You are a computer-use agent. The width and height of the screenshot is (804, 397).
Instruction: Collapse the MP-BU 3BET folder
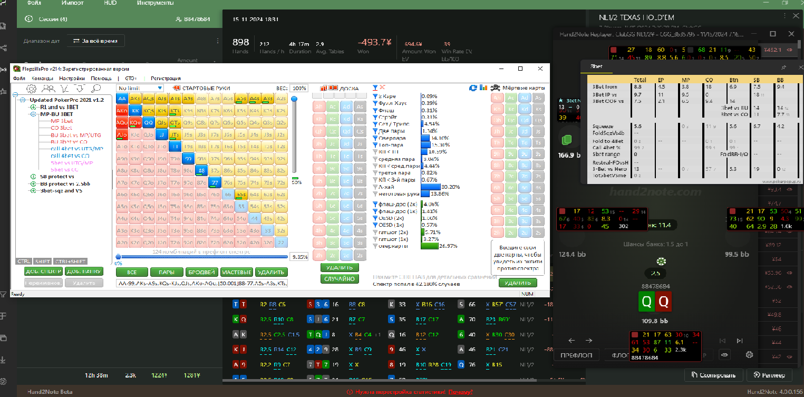tap(34, 114)
